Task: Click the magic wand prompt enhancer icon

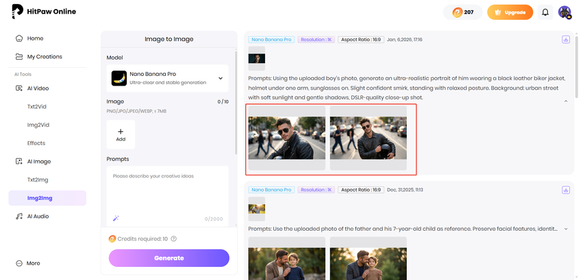Action: click(116, 219)
